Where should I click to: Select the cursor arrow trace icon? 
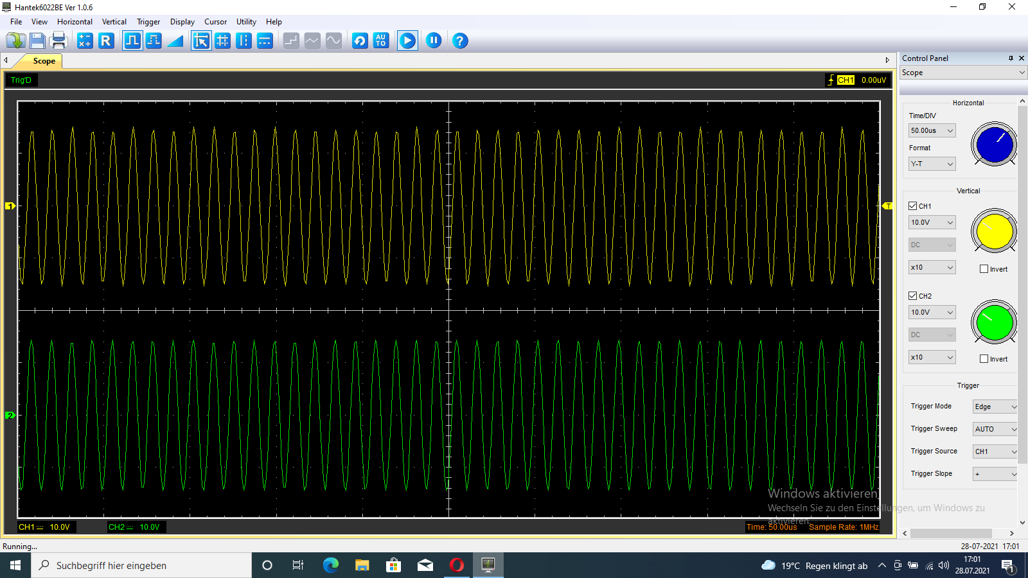(201, 41)
